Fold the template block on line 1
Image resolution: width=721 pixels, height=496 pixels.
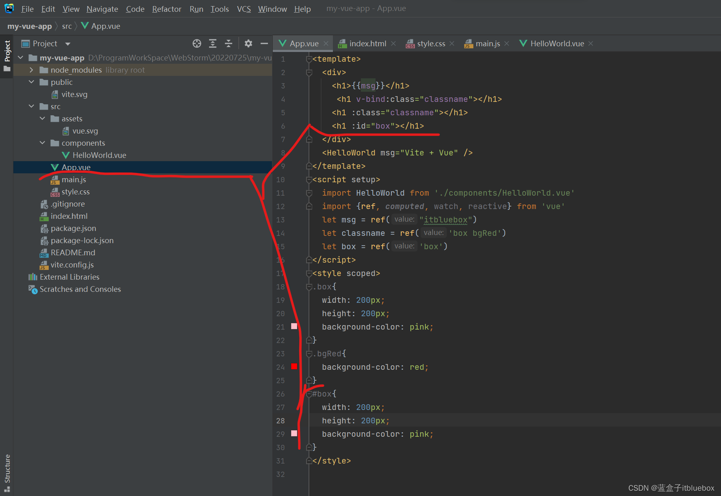309,59
